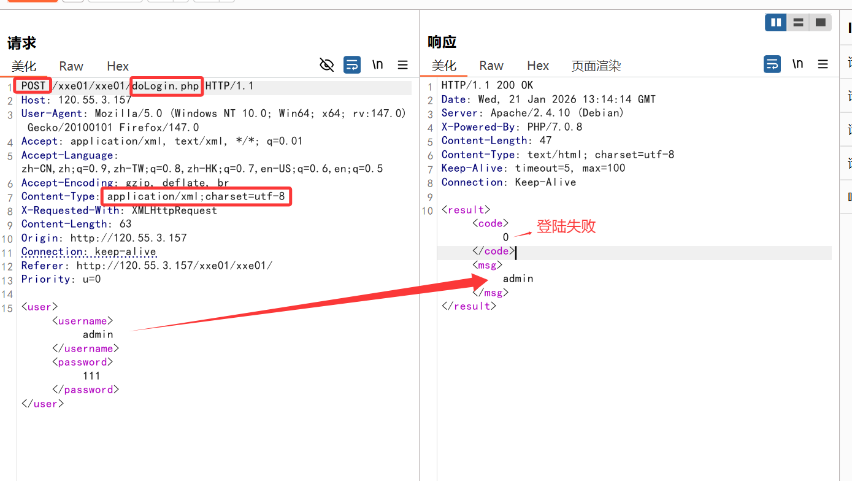852x481 pixels.
Task: Switch response view to Raw tab
Action: pos(491,66)
